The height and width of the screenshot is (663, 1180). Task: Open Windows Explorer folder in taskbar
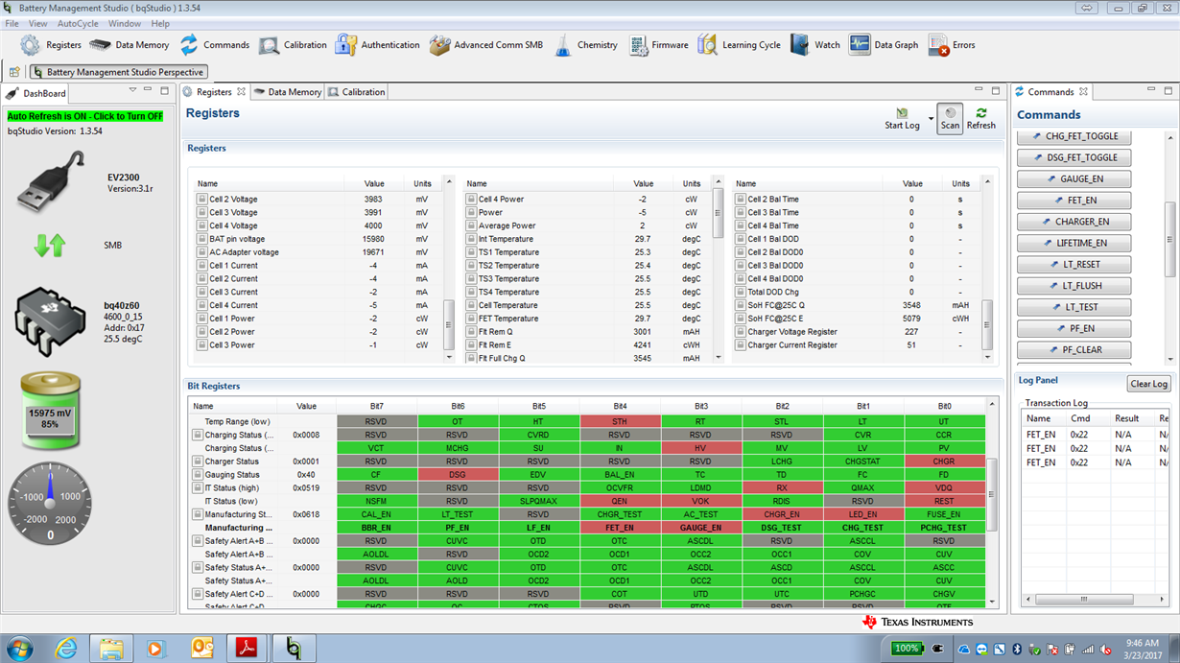[110, 649]
